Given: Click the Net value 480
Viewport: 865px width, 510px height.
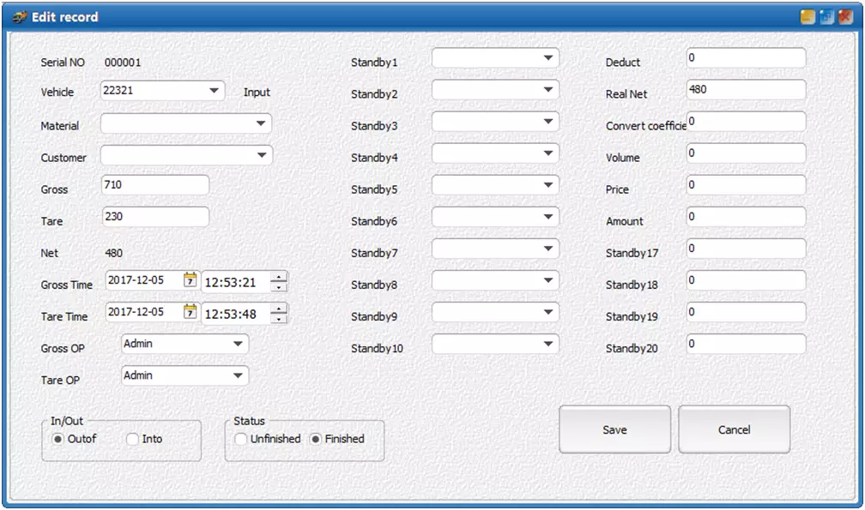Looking at the screenshot, I should coord(113,253).
